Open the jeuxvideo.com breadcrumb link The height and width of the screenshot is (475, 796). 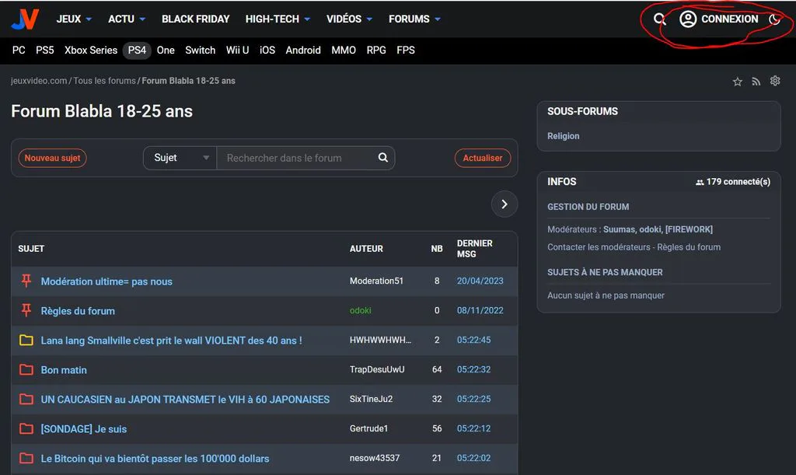coord(39,81)
